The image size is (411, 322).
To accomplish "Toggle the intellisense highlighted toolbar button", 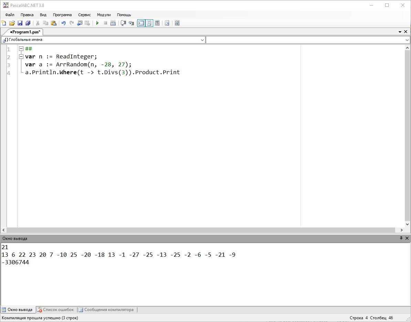I will 149,23.
